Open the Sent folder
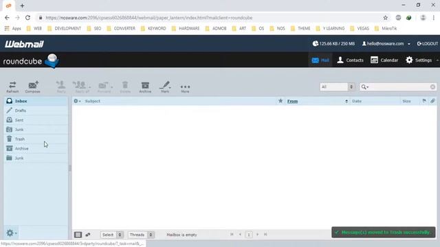The image size is (440, 247). 36,120
